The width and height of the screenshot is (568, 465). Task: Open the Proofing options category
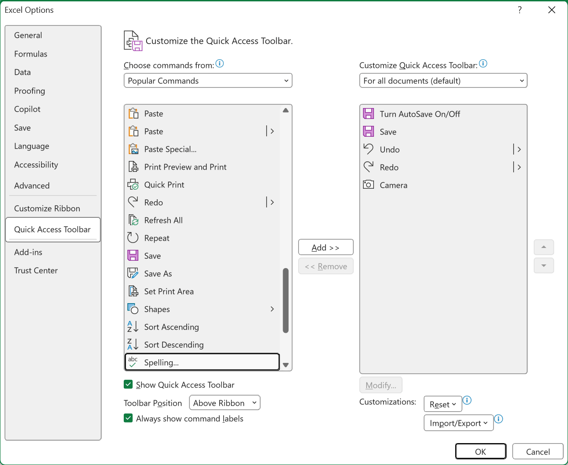coord(53,91)
